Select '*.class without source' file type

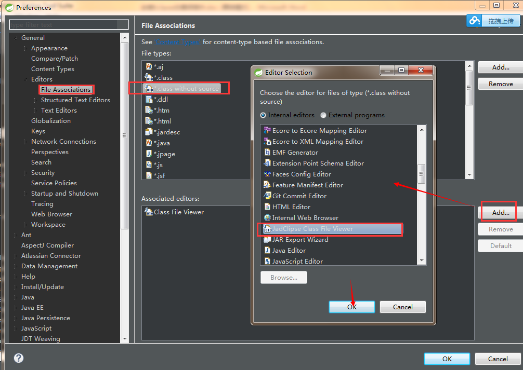pos(182,89)
